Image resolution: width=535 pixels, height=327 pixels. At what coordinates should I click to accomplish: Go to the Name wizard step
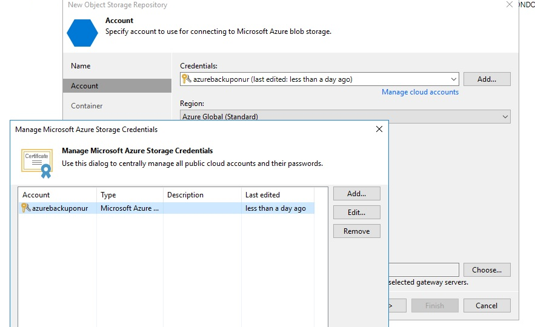pyautogui.click(x=81, y=66)
